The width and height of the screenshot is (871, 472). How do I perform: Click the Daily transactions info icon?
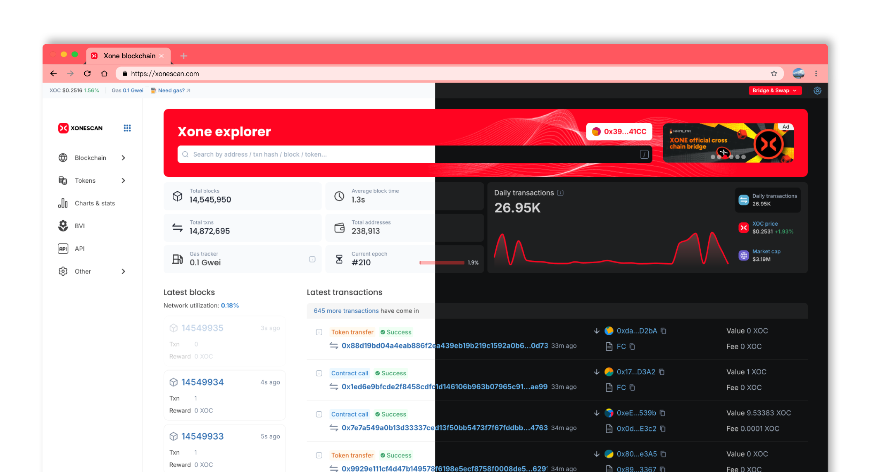pos(560,193)
